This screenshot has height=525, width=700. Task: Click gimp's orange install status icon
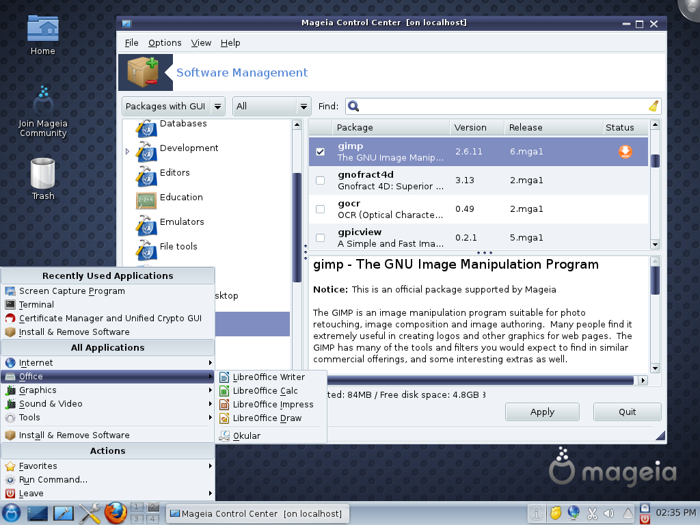point(625,152)
